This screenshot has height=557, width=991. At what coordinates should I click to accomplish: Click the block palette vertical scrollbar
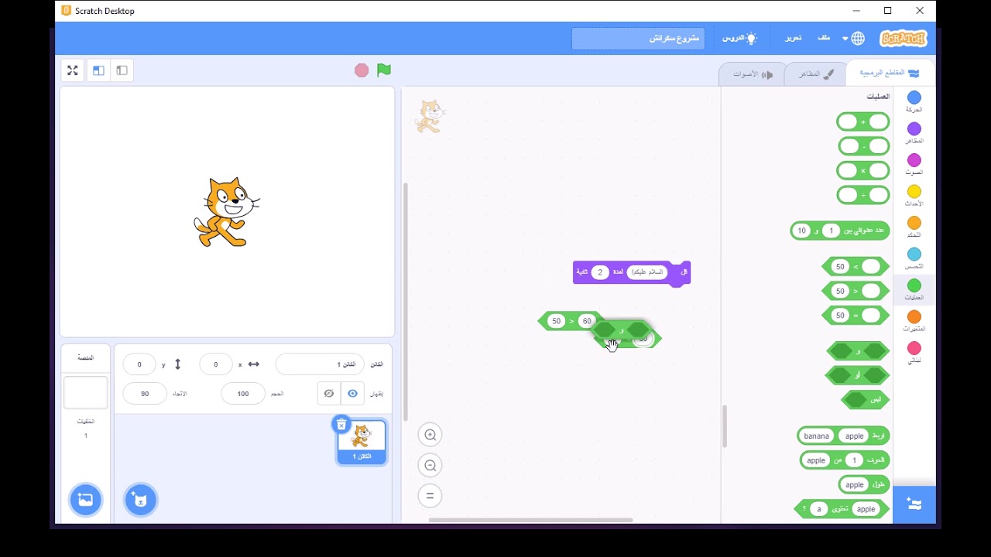pos(725,426)
